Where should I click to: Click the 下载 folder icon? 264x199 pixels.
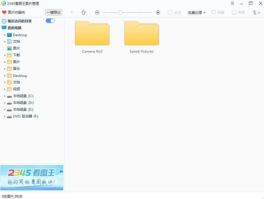[9, 55]
